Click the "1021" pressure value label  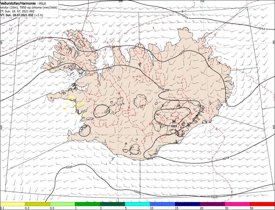[x=174, y=126]
